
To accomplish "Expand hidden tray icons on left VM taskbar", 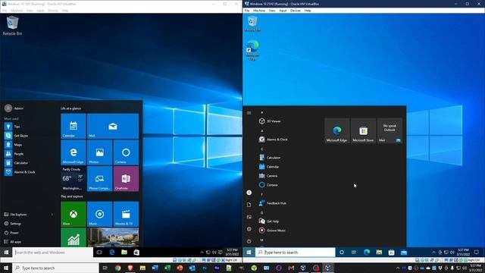I will (x=202, y=253).
